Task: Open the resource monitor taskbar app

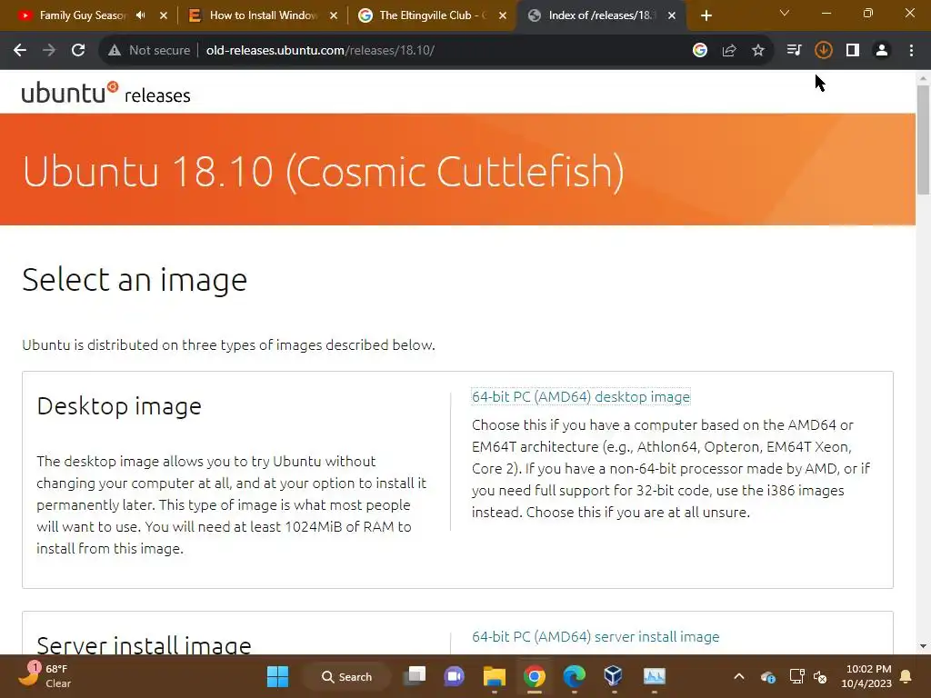Action: 655,676
